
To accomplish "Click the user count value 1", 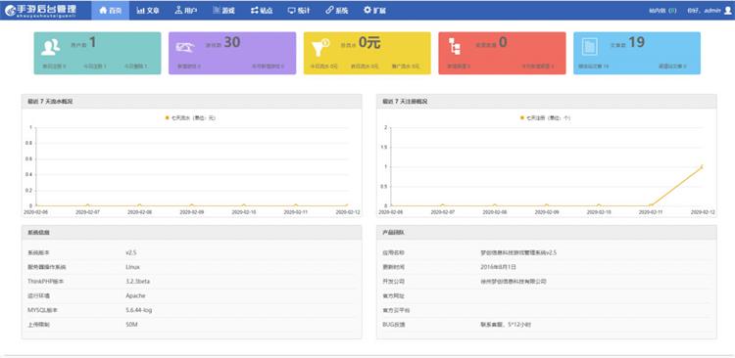I will [x=92, y=43].
